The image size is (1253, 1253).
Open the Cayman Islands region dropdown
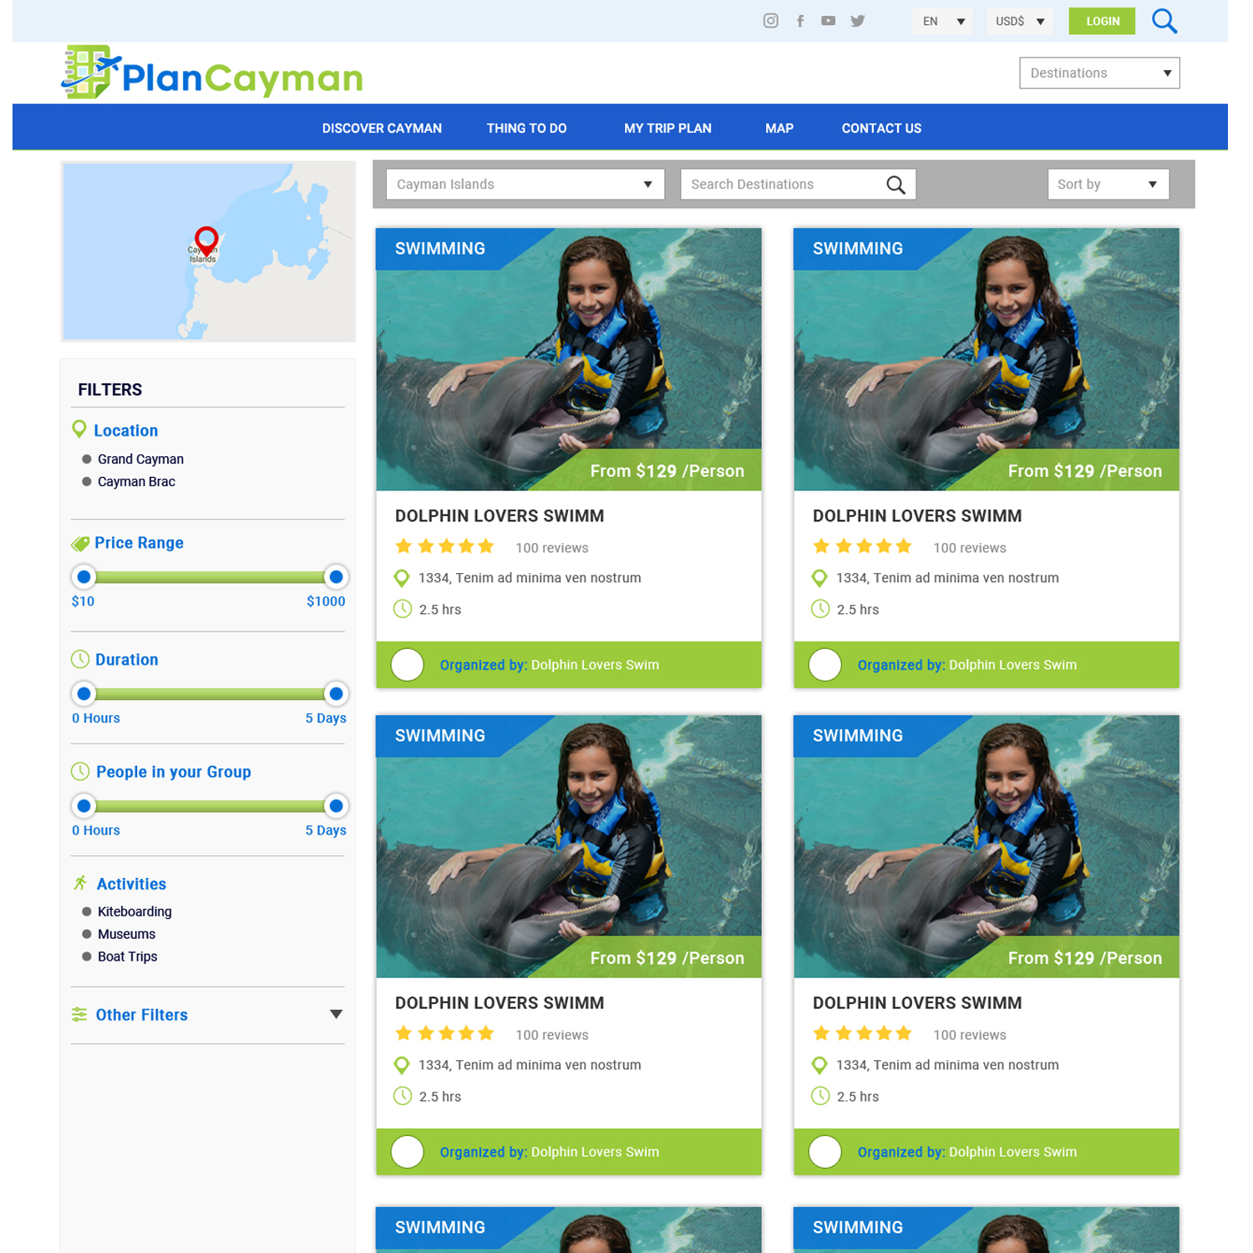525,184
